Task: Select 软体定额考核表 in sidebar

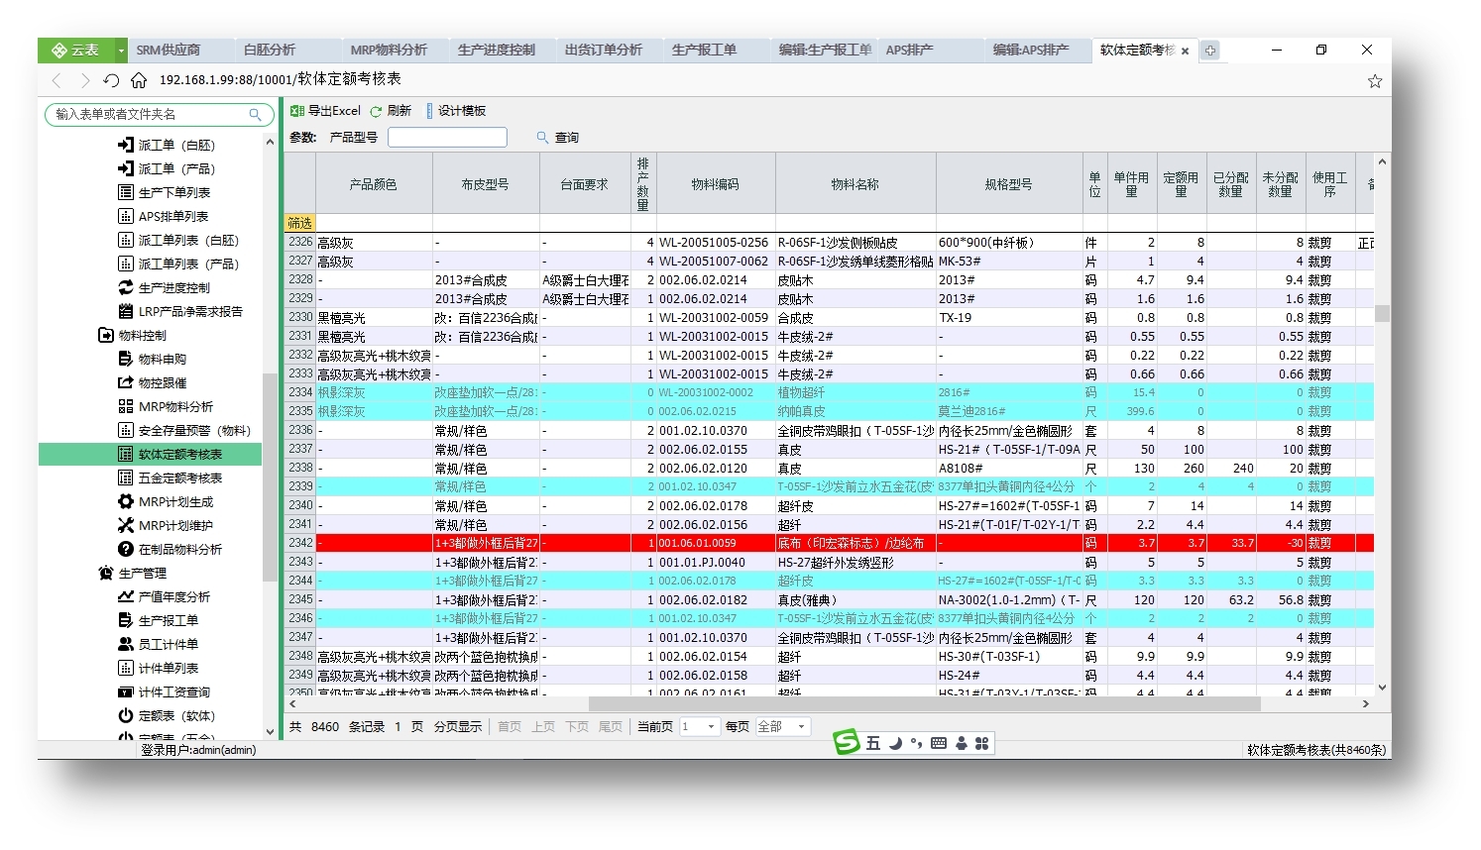Action: tap(150, 454)
